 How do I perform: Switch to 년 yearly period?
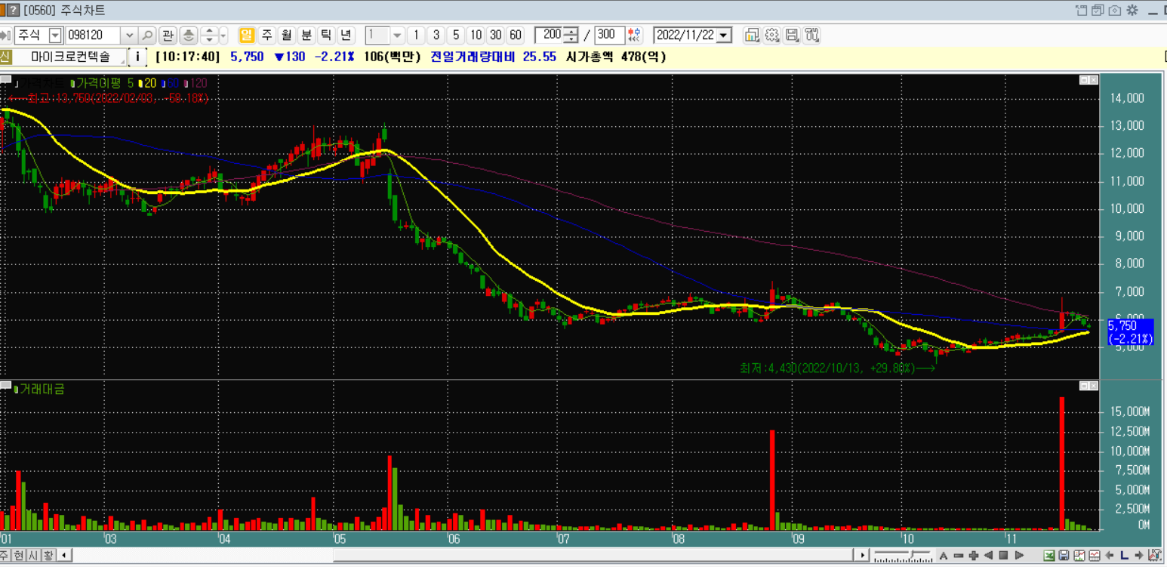pyautogui.click(x=345, y=35)
